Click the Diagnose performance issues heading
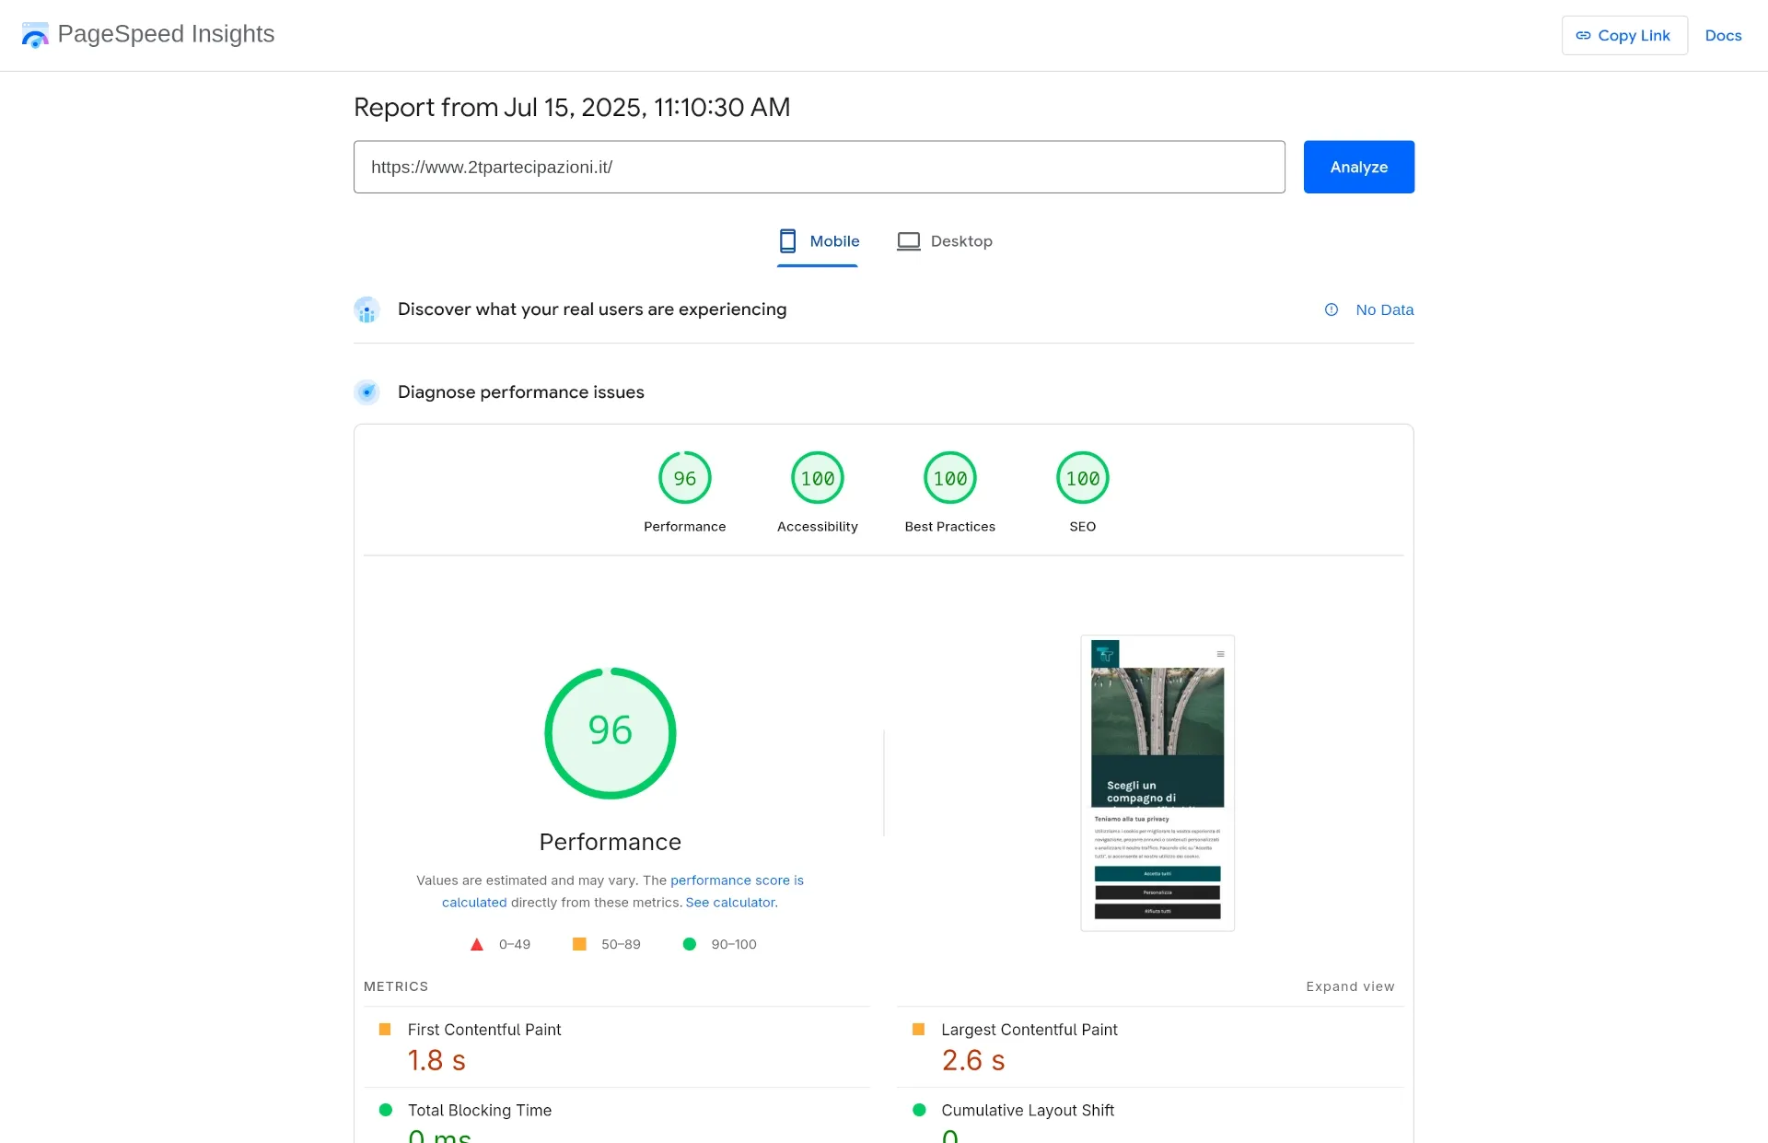Screen dimensions: 1768x1143 pos(521,392)
